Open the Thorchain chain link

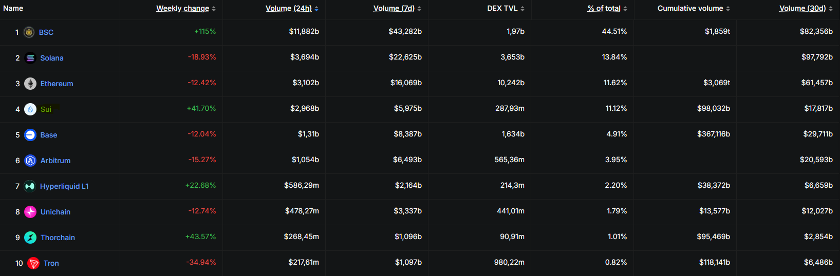pos(58,238)
